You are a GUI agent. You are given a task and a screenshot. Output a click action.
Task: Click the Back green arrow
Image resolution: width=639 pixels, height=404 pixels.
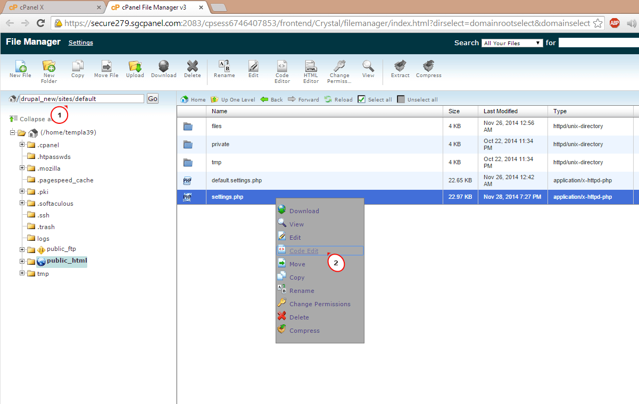point(271,99)
